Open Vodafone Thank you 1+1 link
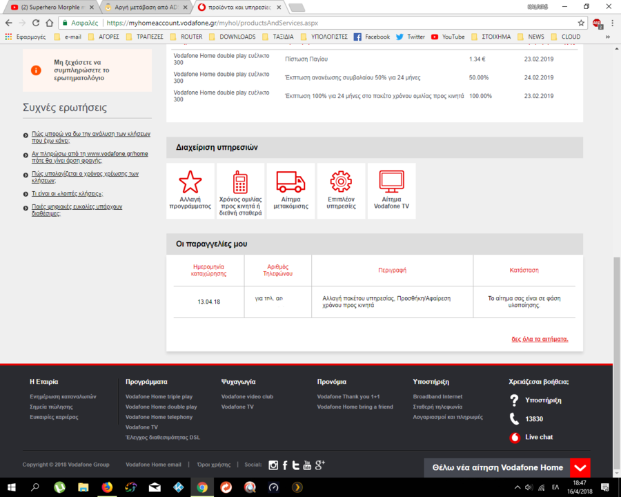The image size is (621, 497). (x=348, y=396)
